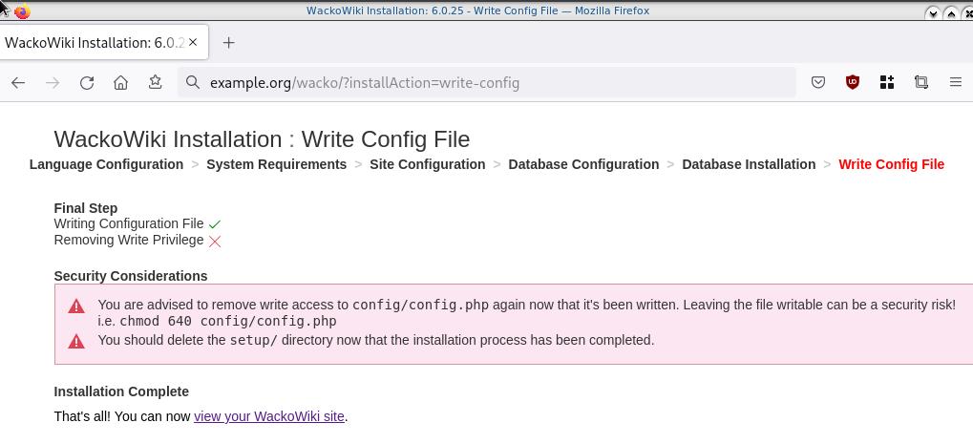Save page to Pocket
Image resolution: width=973 pixels, height=444 pixels.
click(818, 83)
